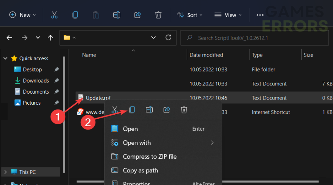Click the Cut icon in the top toolbar

(x=54, y=15)
